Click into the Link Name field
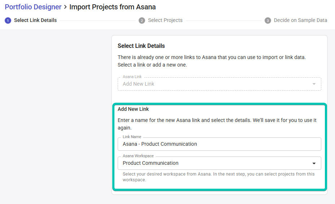This screenshot has width=335, height=204. (x=219, y=144)
